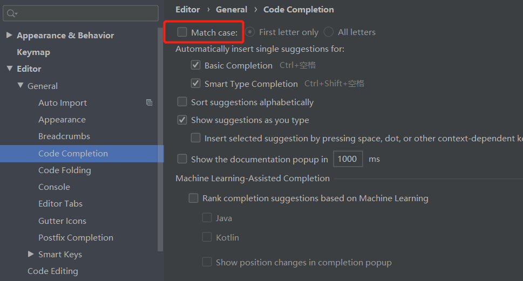
Task: Click the General breadcrumb link
Action: pyautogui.click(x=232, y=10)
